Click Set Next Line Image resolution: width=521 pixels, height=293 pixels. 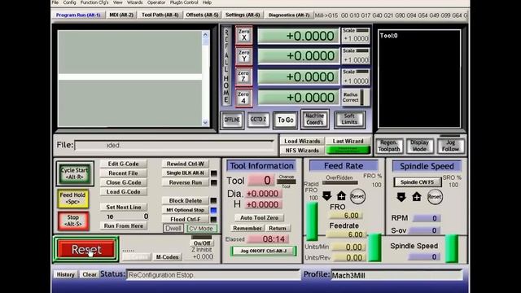tap(123, 207)
